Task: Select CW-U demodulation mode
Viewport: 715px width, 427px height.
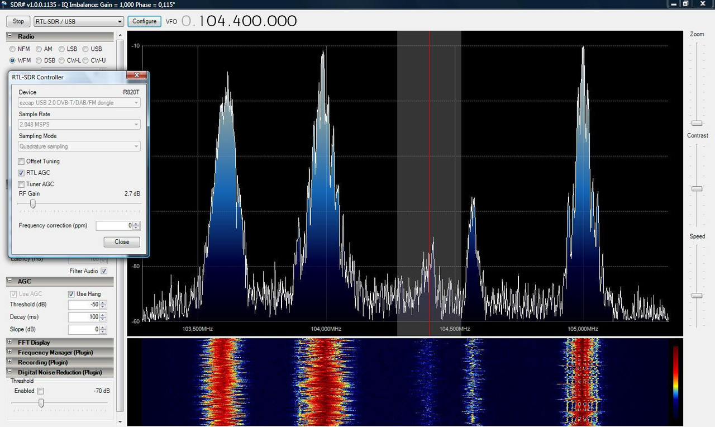Action: [x=85, y=60]
